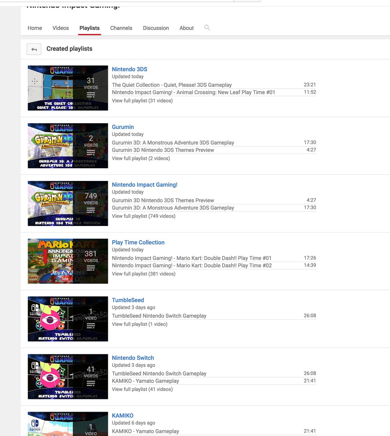Open the About tab

(x=187, y=28)
